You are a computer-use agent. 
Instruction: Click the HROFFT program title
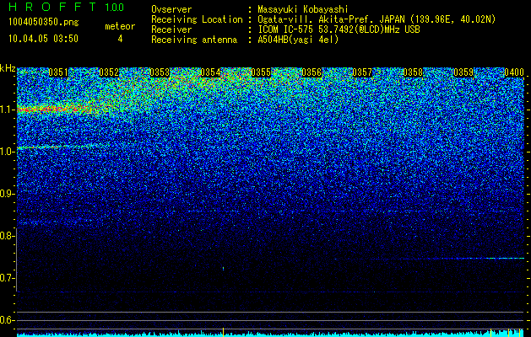(x=52, y=7)
